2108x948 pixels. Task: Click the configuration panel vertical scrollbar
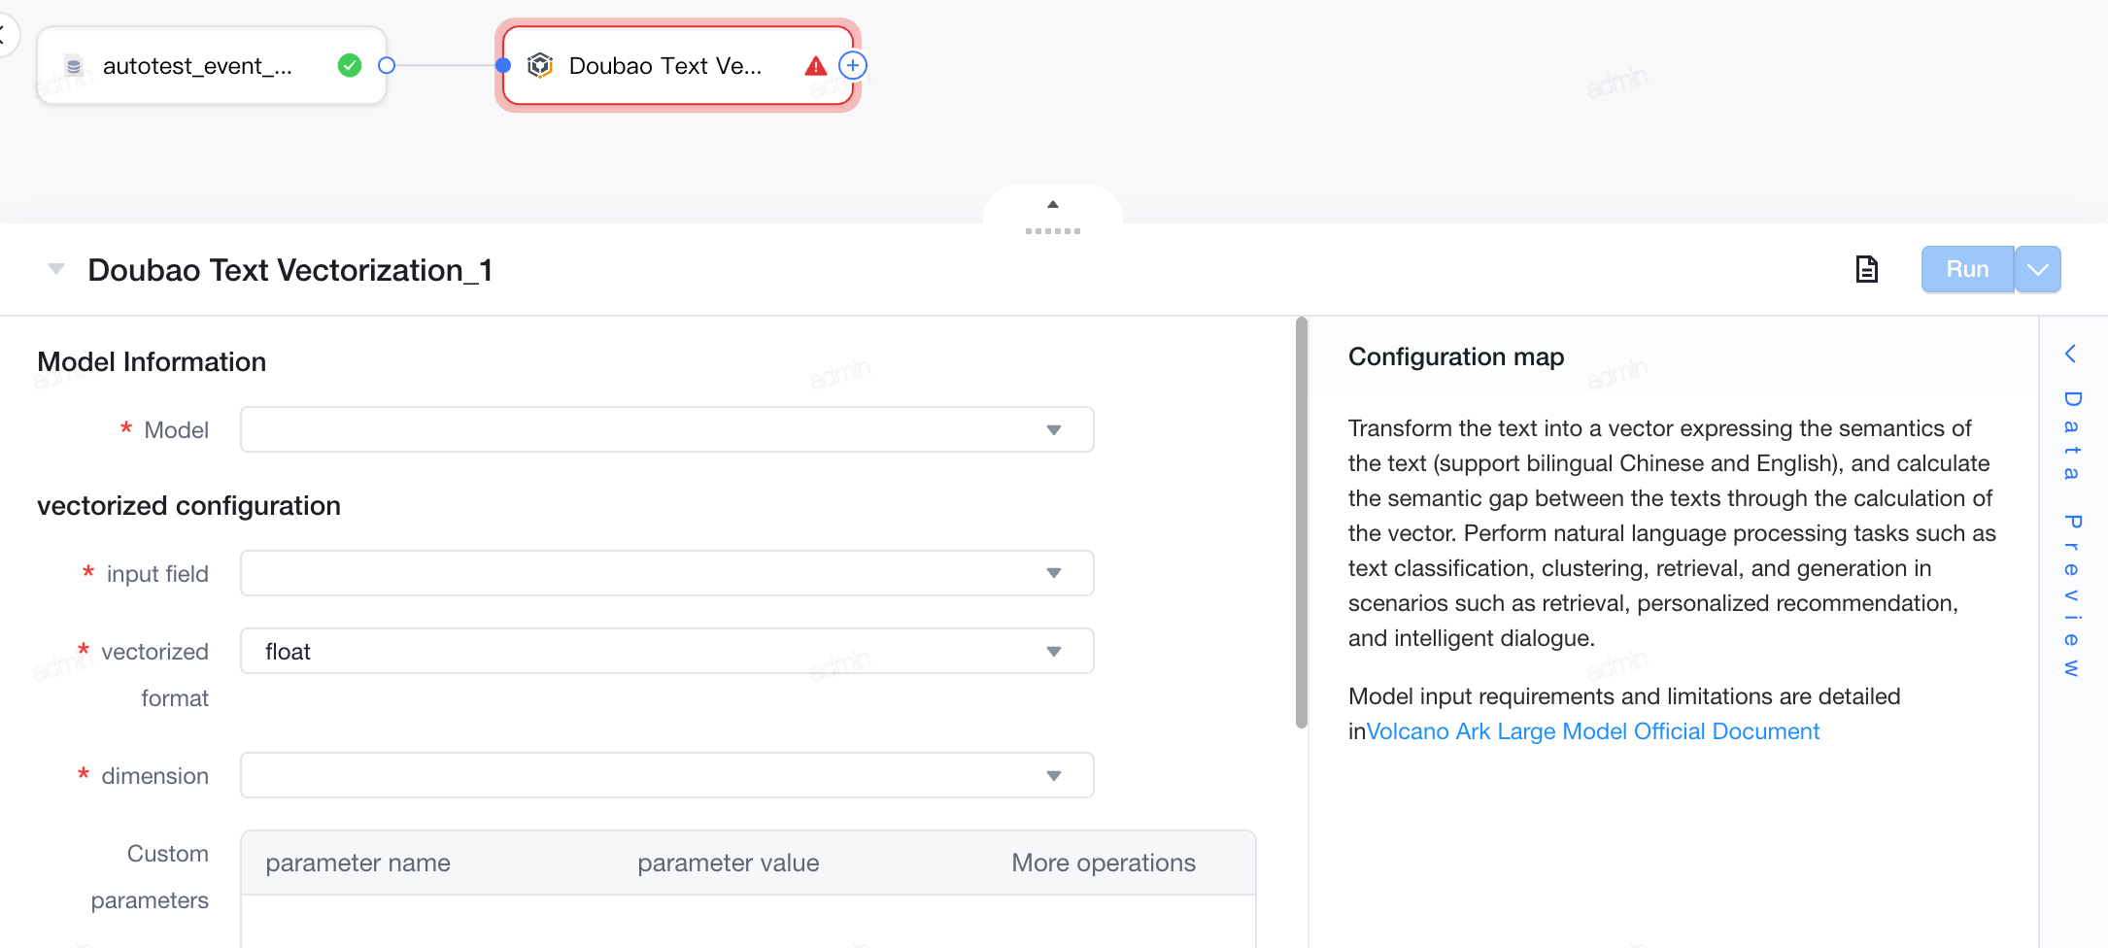1302,523
